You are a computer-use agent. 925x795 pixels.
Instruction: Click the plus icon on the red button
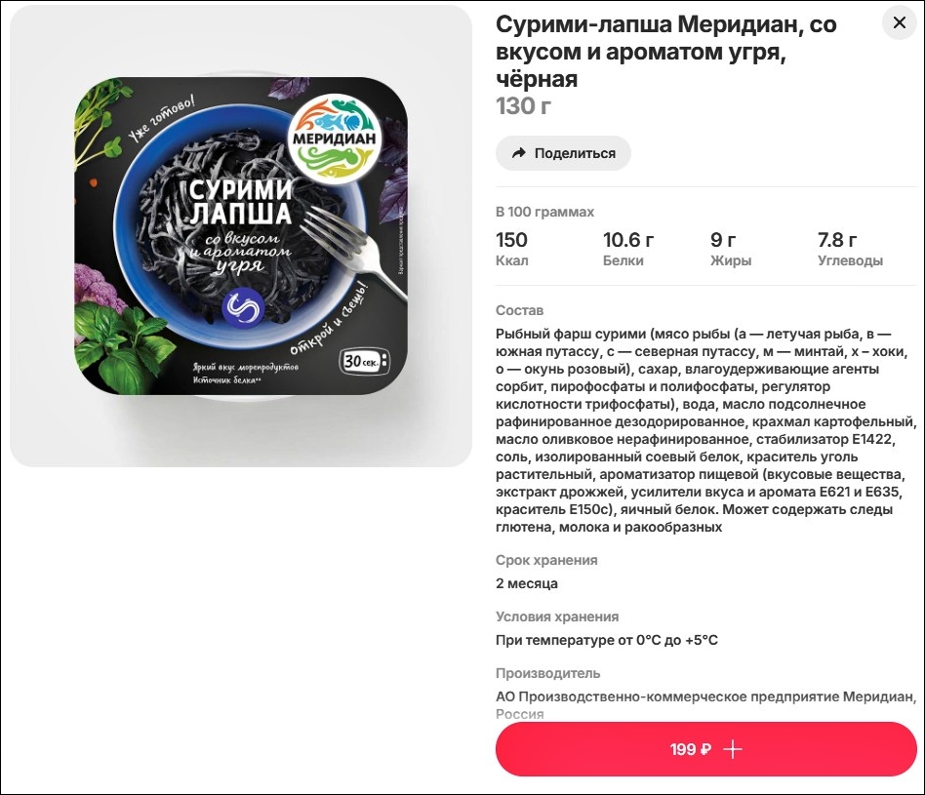click(733, 749)
